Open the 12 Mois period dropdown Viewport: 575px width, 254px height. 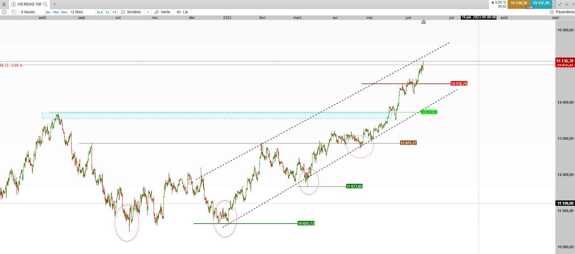click(x=77, y=12)
